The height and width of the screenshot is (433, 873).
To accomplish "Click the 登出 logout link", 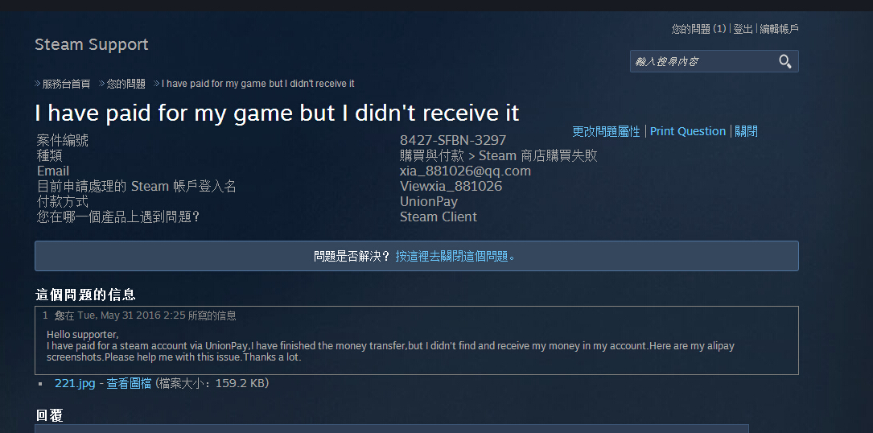I will tap(743, 29).
